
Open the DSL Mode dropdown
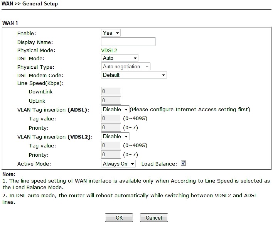[120, 58]
